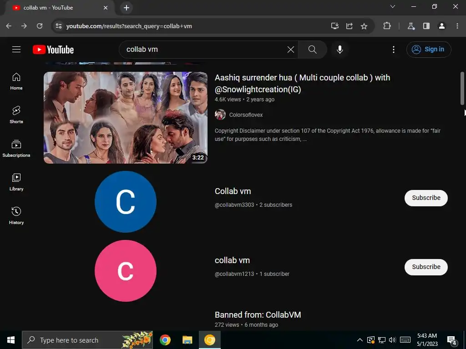
Task: Open Library from the sidebar
Action: (x=16, y=182)
